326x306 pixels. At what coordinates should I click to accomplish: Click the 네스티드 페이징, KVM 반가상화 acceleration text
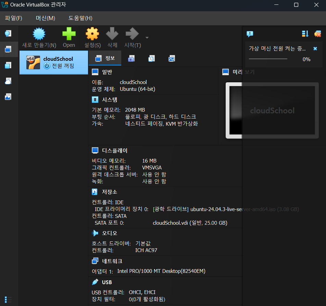tap(162, 124)
